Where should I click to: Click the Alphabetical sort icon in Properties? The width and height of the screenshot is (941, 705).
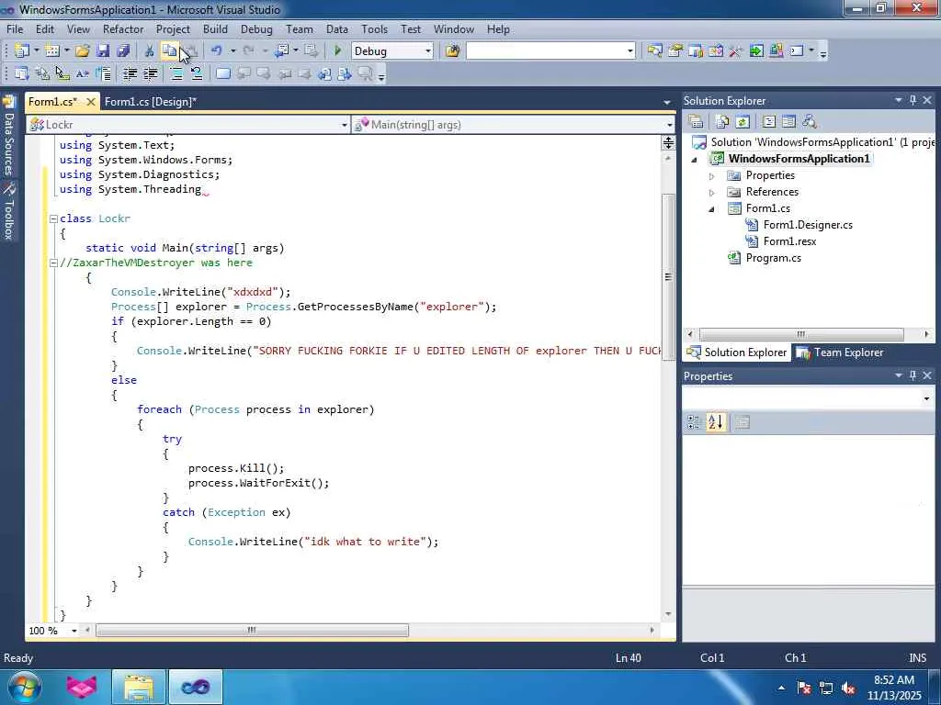[x=715, y=422]
